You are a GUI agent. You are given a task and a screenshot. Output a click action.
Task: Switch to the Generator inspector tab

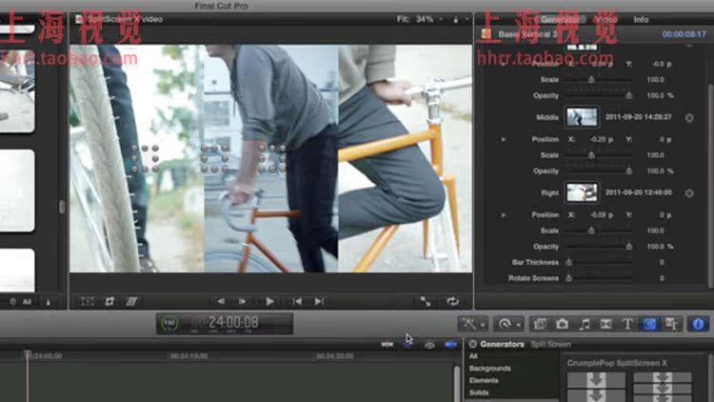tap(560, 20)
